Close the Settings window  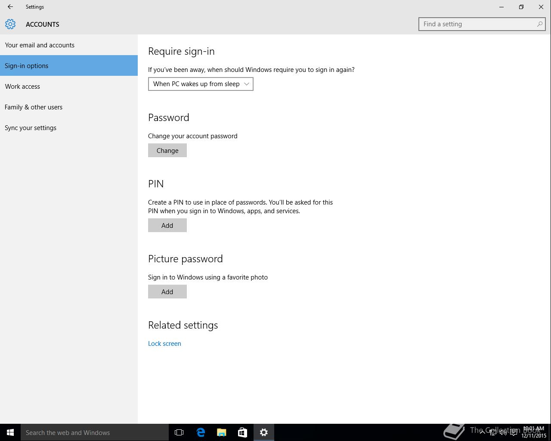click(541, 7)
